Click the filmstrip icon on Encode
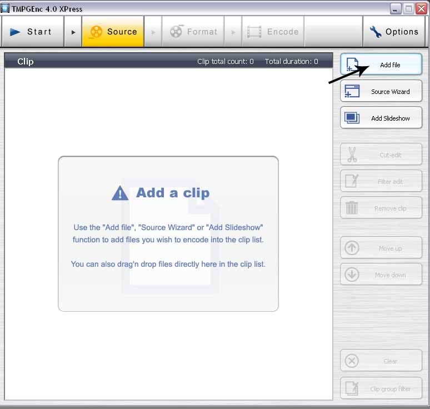 (254, 32)
